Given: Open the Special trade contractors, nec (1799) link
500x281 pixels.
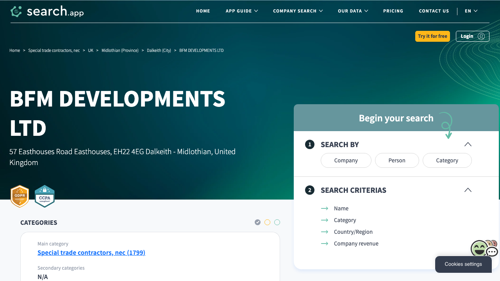Looking at the screenshot, I should pyautogui.click(x=91, y=253).
